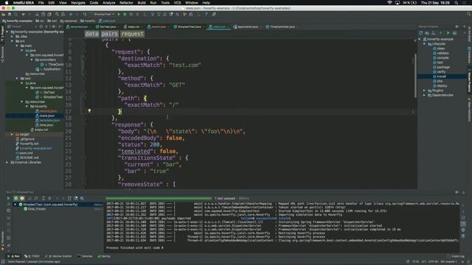Click the "exactMatch": "GET" line in editor

click(x=154, y=85)
